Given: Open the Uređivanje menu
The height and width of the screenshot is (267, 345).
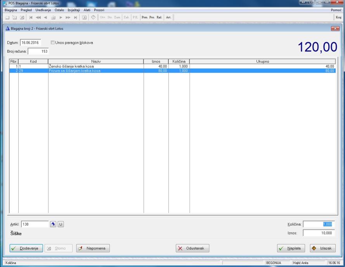Looking at the screenshot, I should tap(43, 10).
